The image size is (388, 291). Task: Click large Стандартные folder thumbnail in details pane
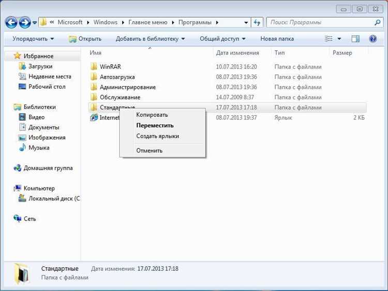click(22, 274)
